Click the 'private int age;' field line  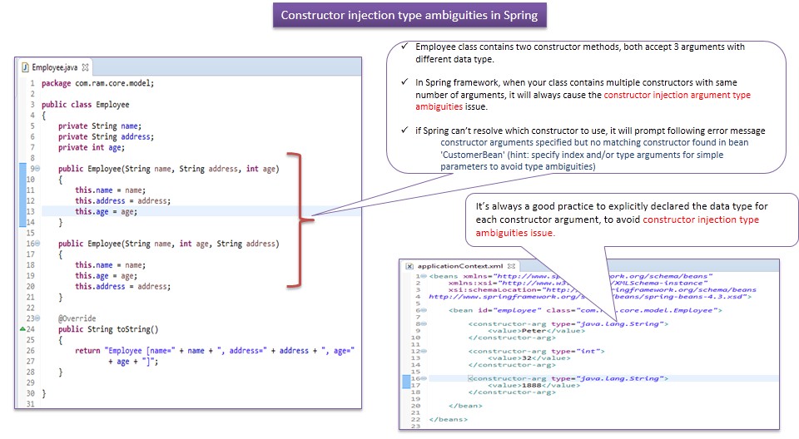[92, 147]
